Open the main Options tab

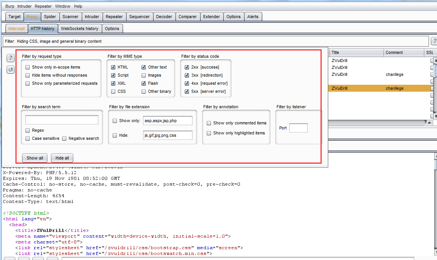coord(234,17)
